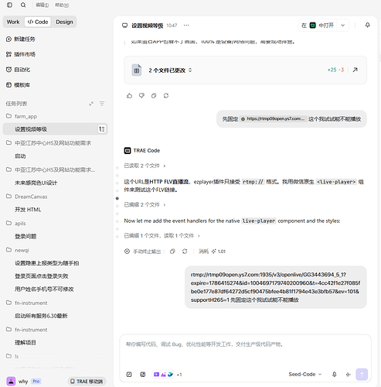This screenshot has height=387, width=381.
Task: Open the 未来感亮色UI设计 task
Action: [36, 183]
